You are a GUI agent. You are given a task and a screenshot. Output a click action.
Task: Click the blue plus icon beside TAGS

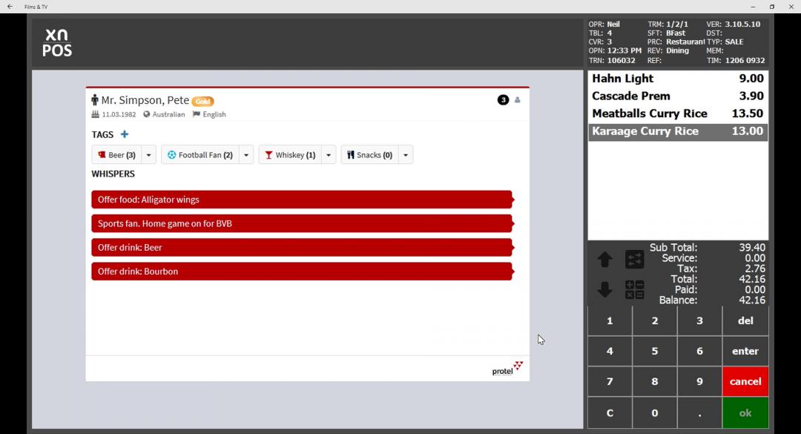(x=125, y=134)
